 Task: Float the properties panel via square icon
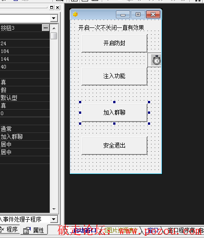[52, 7]
